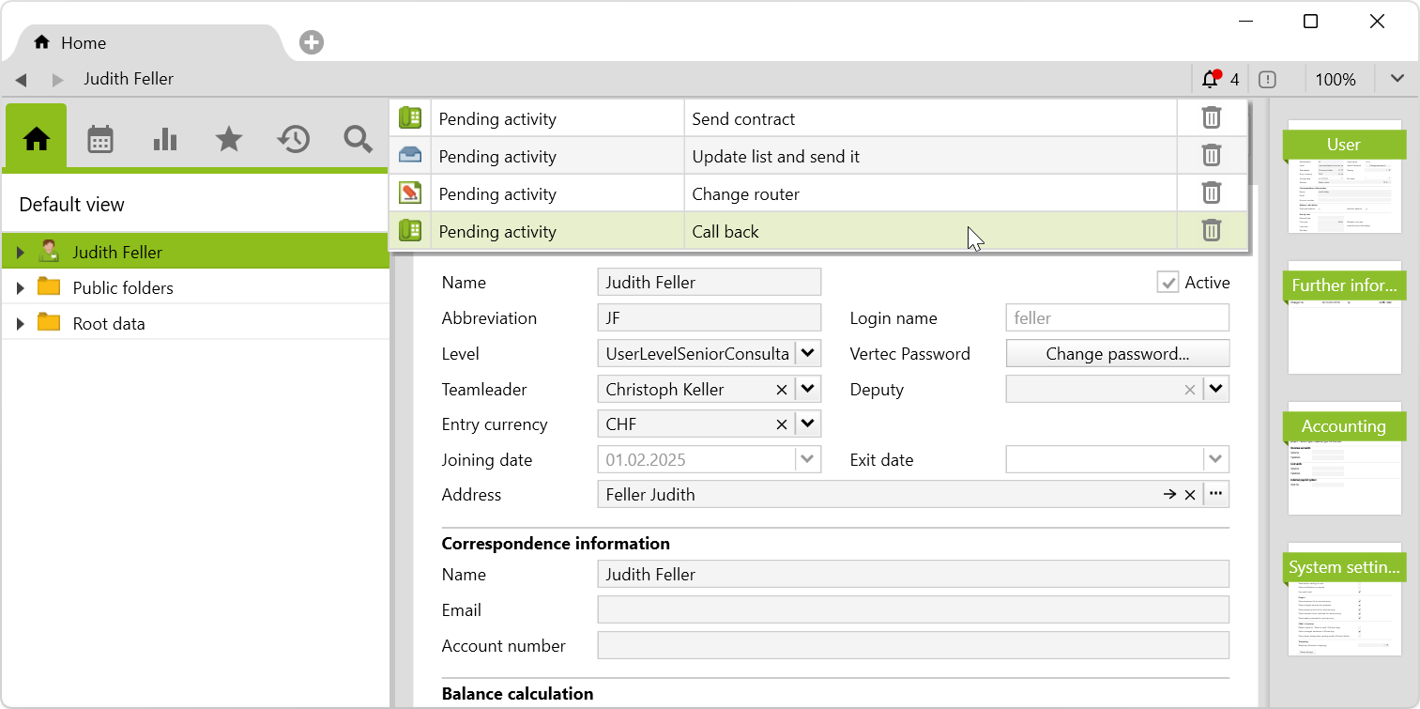The height and width of the screenshot is (709, 1420).
Task: Open the bar chart evaluations icon
Action: 165,140
